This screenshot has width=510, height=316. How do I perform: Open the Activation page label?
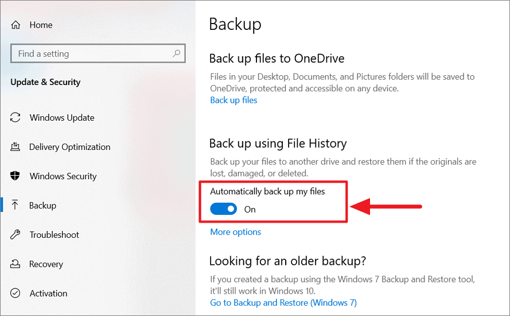48,294
